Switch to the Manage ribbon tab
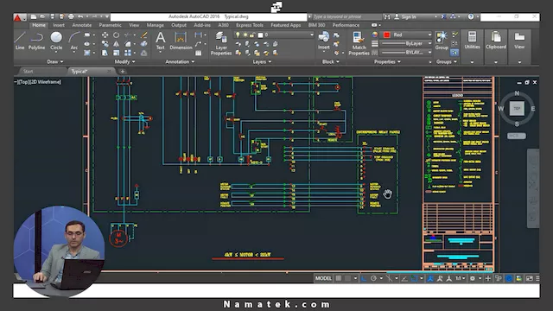The height and width of the screenshot is (311, 553). click(155, 25)
